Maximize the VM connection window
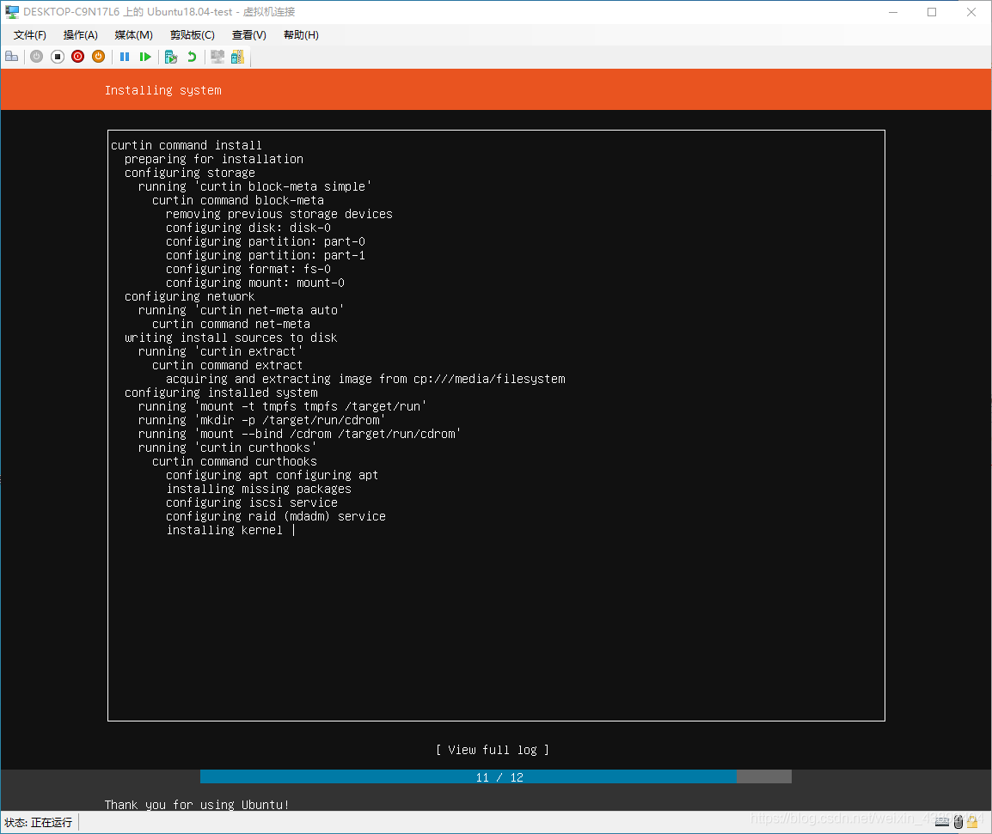Image resolution: width=992 pixels, height=834 pixels. (x=932, y=12)
